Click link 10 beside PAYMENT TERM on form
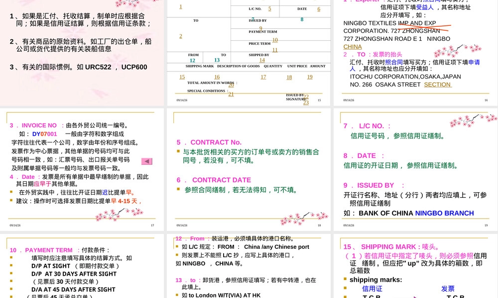This screenshot has width=498, height=298. click(275, 40)
